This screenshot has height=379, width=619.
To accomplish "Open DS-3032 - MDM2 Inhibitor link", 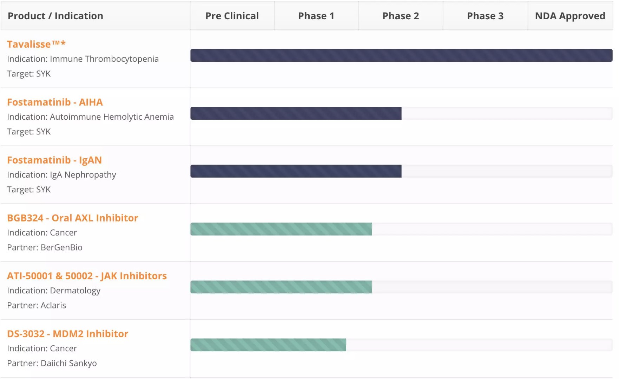I will 67,334.
